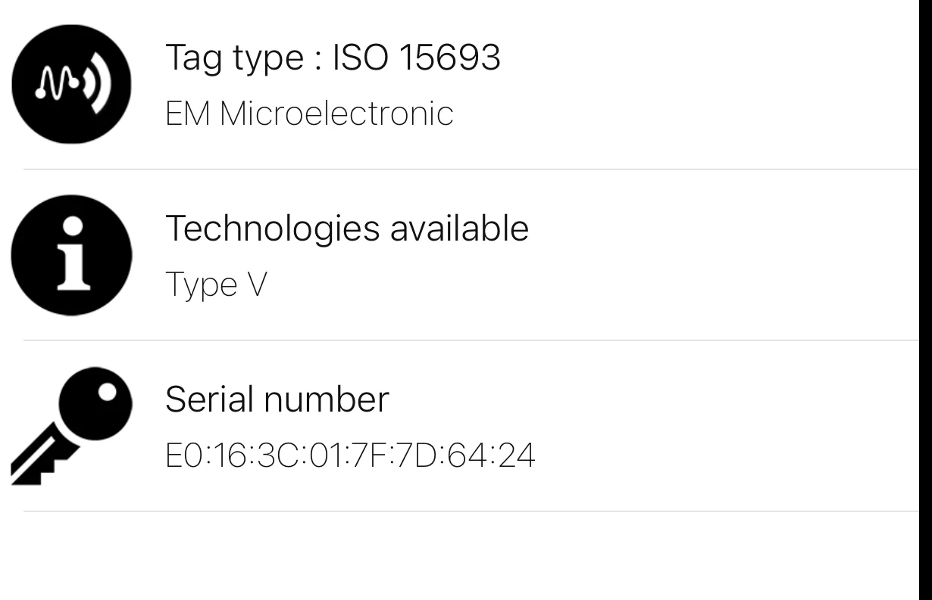Click the word Microelectronic in the first row
Screen dimensions: 932x600
coord(336,113)
